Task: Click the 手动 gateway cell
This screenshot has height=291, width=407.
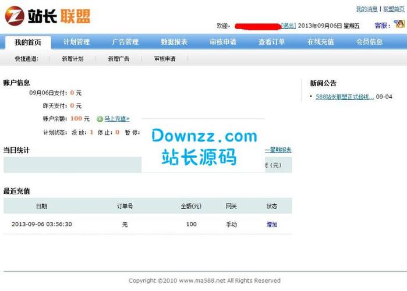Action: pyautogui.click(x=231, y=224)
